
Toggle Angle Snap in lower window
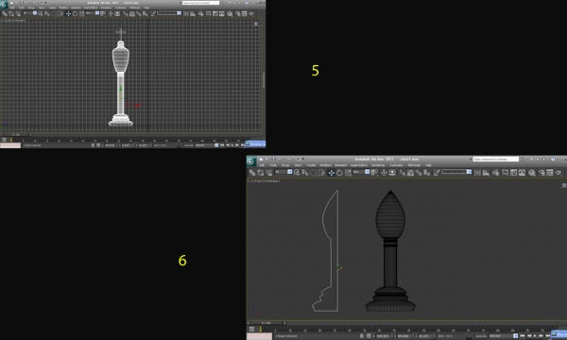tap(410, 173)
